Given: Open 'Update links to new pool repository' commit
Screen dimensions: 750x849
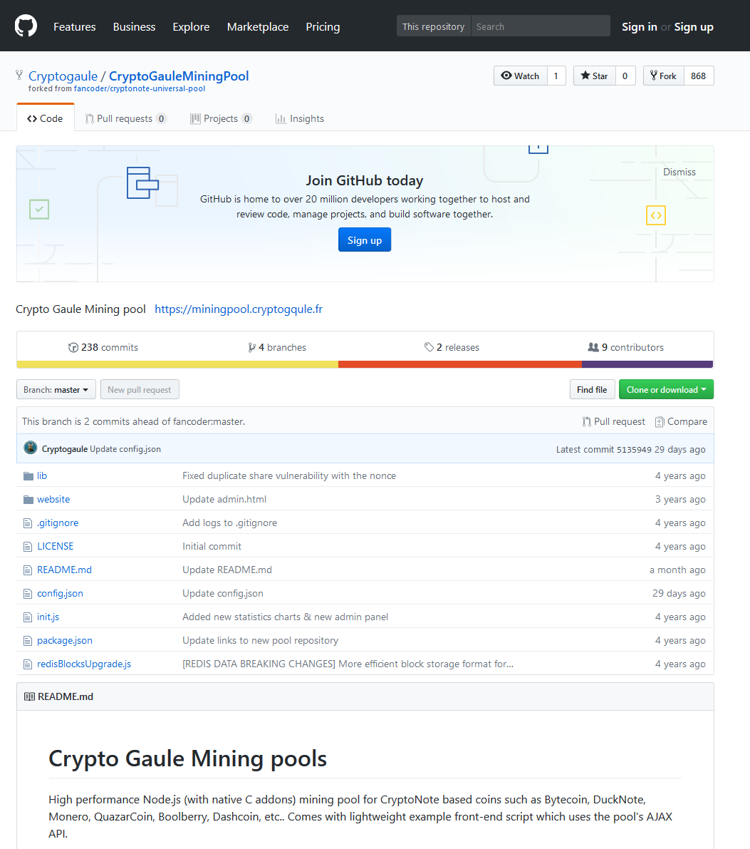Looking at the screenshot, I should pyautogui.click(x=260, y=640).
